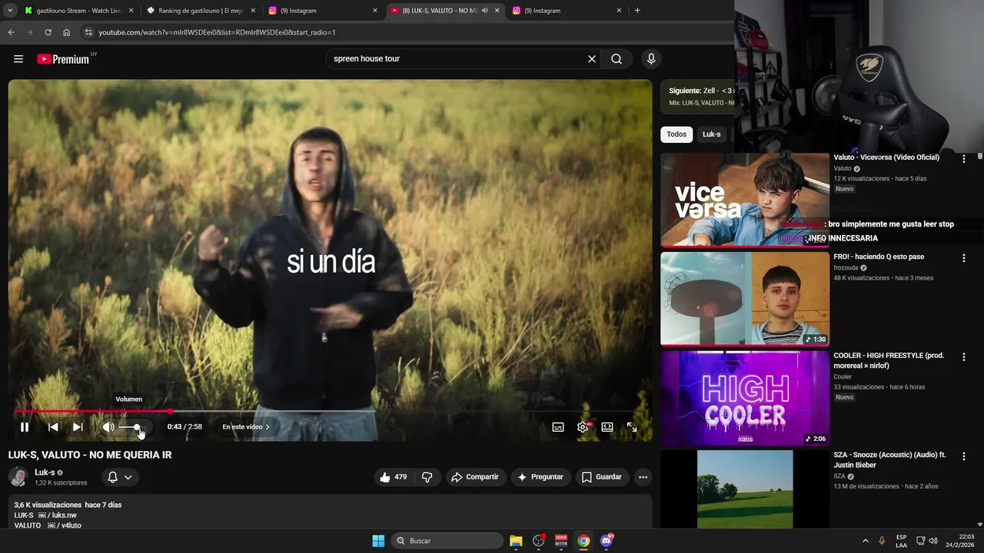Show hidden system tray icons
Screen dimensions: 984x553
[x=865, y=541]
